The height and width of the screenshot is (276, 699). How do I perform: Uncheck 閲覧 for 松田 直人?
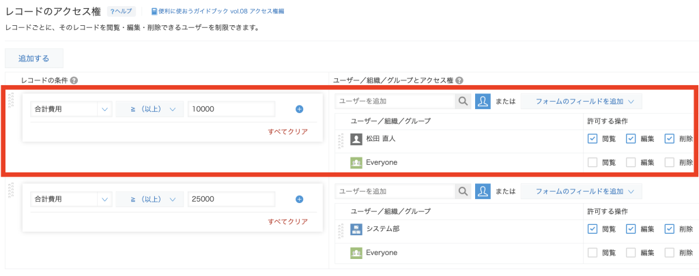(593, 139)
